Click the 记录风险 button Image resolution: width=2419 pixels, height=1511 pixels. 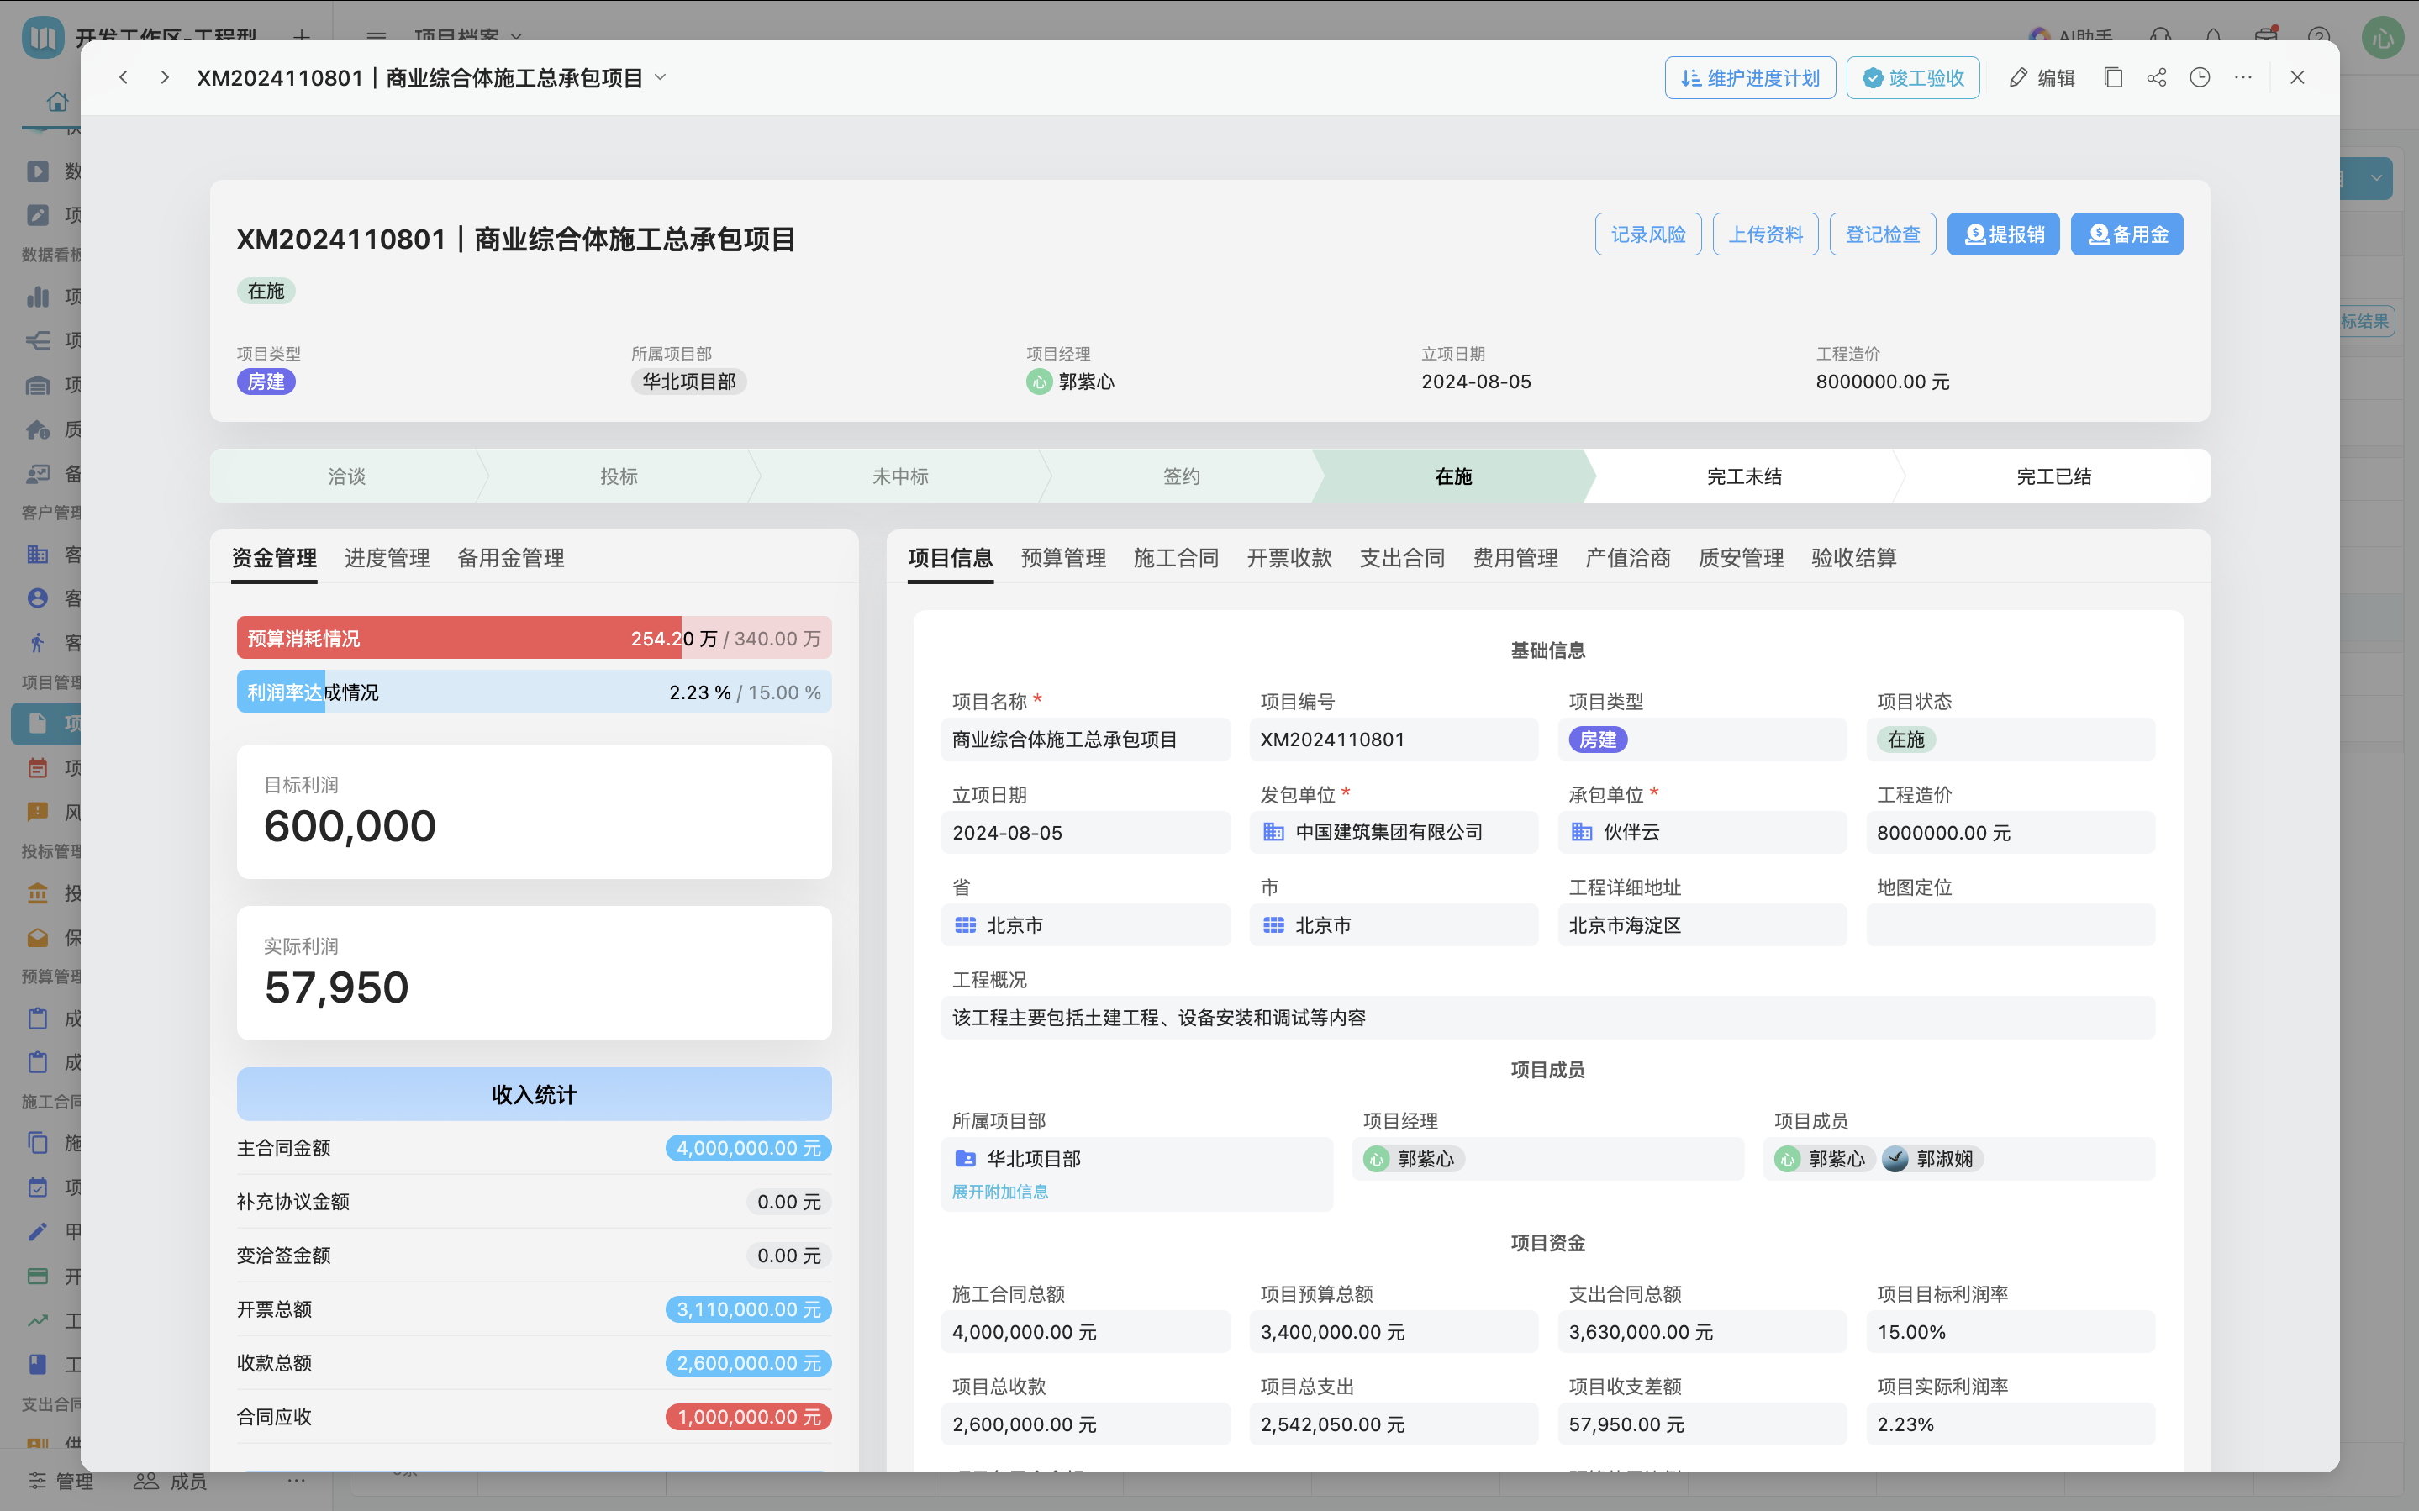(x=1647, y=233)
